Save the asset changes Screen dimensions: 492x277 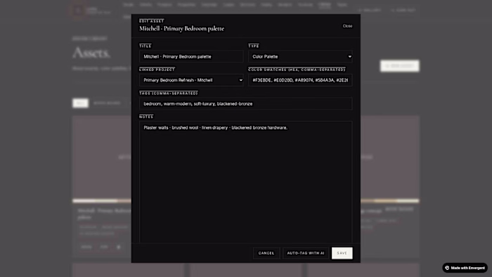(x=342, y=253)
